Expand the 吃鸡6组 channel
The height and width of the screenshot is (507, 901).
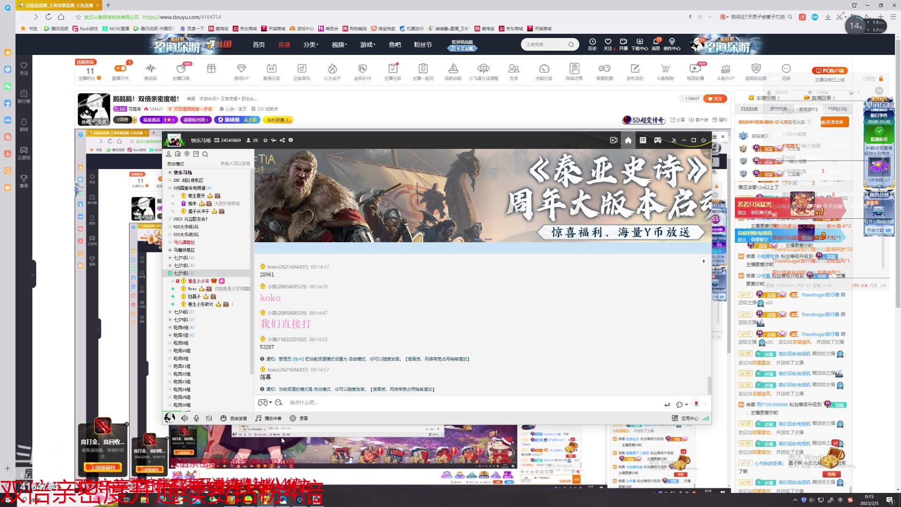[170, 327]
